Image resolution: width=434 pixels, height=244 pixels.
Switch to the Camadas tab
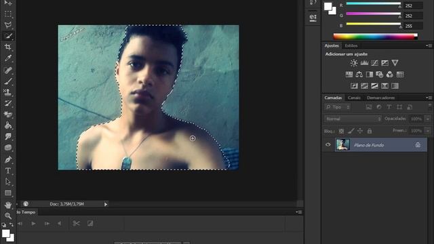(333, 98)
